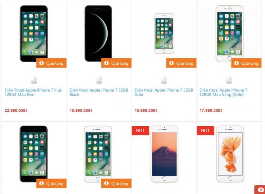Click gift icon on iPhone 7 32GB Black badge
The height and width of the screenshot is (194, 265).
point(106,63)
